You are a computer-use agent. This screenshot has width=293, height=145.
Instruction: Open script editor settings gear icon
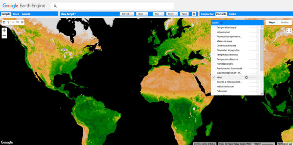pos(194,14)
